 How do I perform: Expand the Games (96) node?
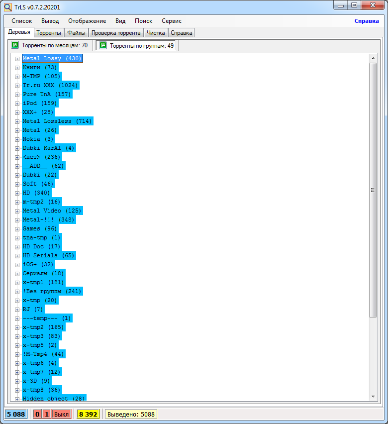pos(17,229)
